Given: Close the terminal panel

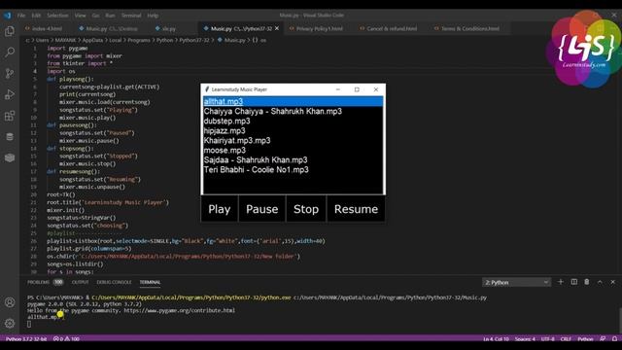Looking at the screenshot, I should [613, 282].
